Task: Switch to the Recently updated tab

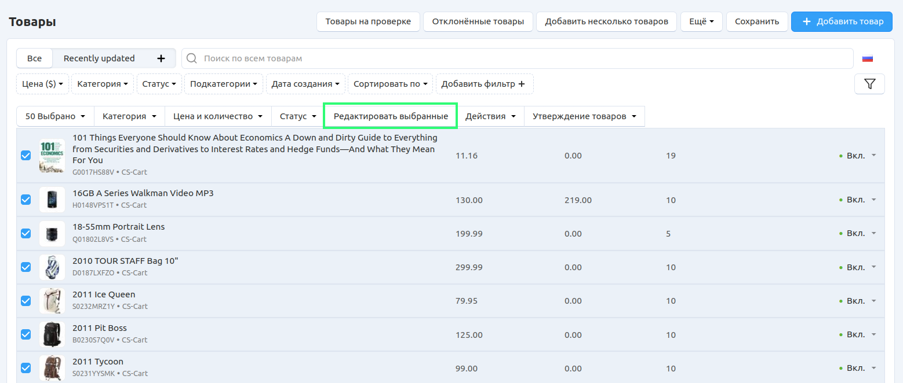Action: point(99,58)
